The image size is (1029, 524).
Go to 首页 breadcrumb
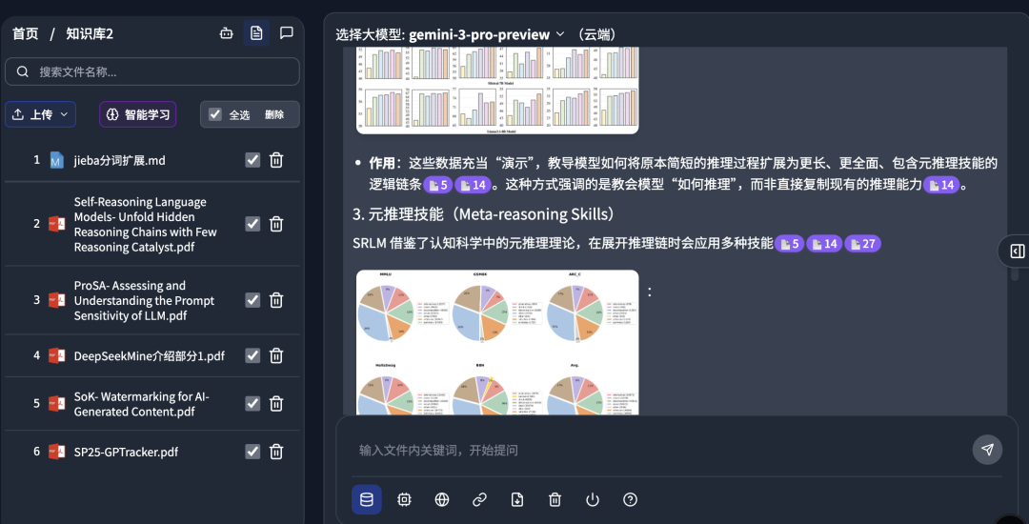point(26,34)
